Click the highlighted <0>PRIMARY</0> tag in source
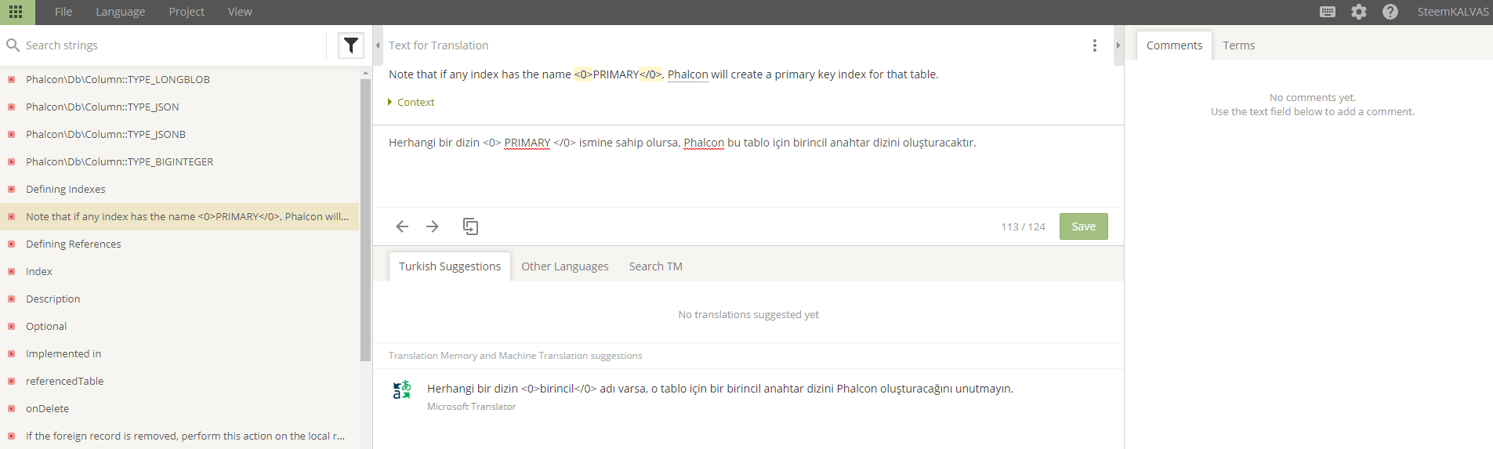The image size is (1493, 449). pyautogui.click(x=618, y=74)
